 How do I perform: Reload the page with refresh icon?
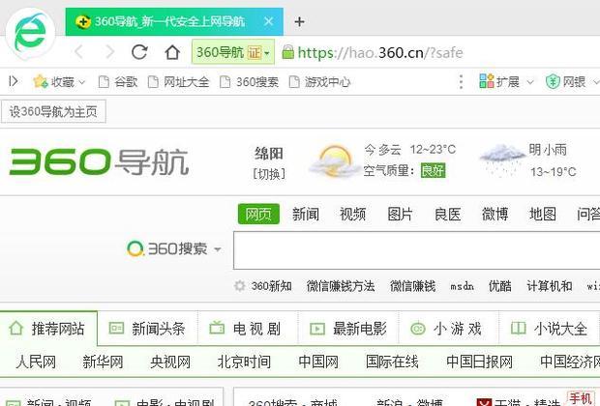139,52
